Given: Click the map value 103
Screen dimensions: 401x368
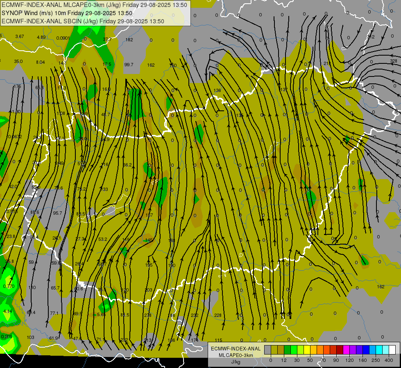Looking at the screenshot, I should click(x=30, y=337).
